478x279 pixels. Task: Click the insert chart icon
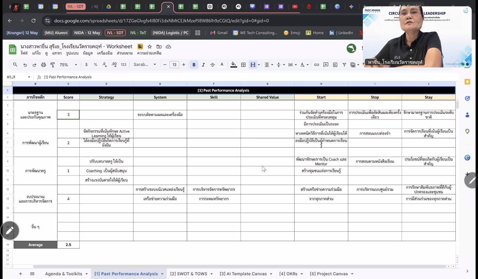(x=335, y=65)
